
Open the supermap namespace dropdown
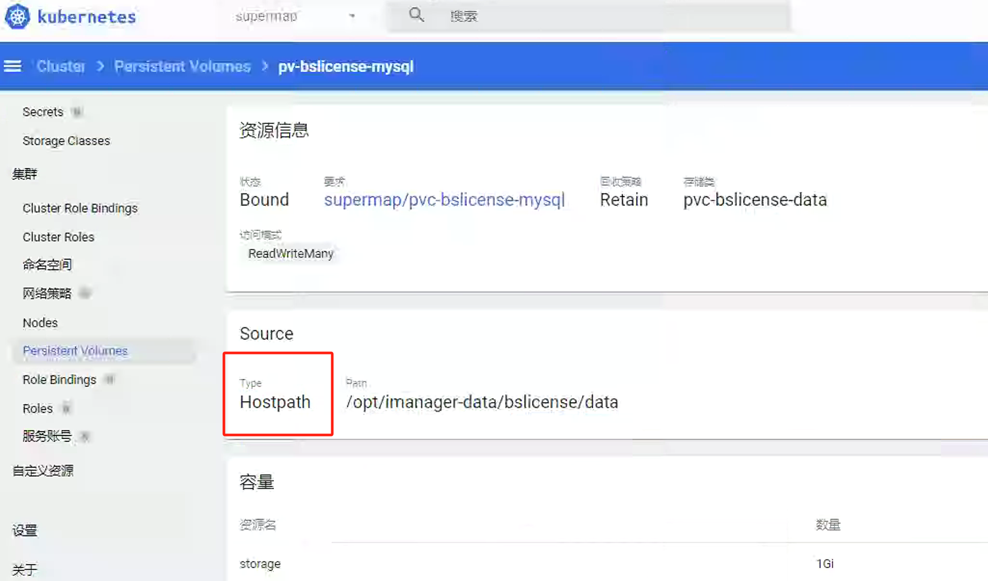(x=295, y=17)
